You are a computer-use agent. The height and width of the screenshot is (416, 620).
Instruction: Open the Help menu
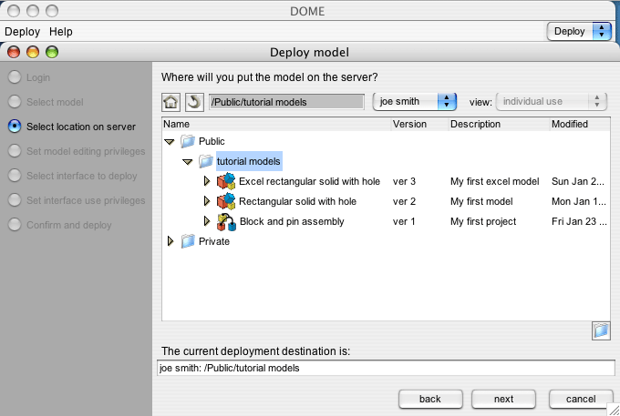(60, 32)
